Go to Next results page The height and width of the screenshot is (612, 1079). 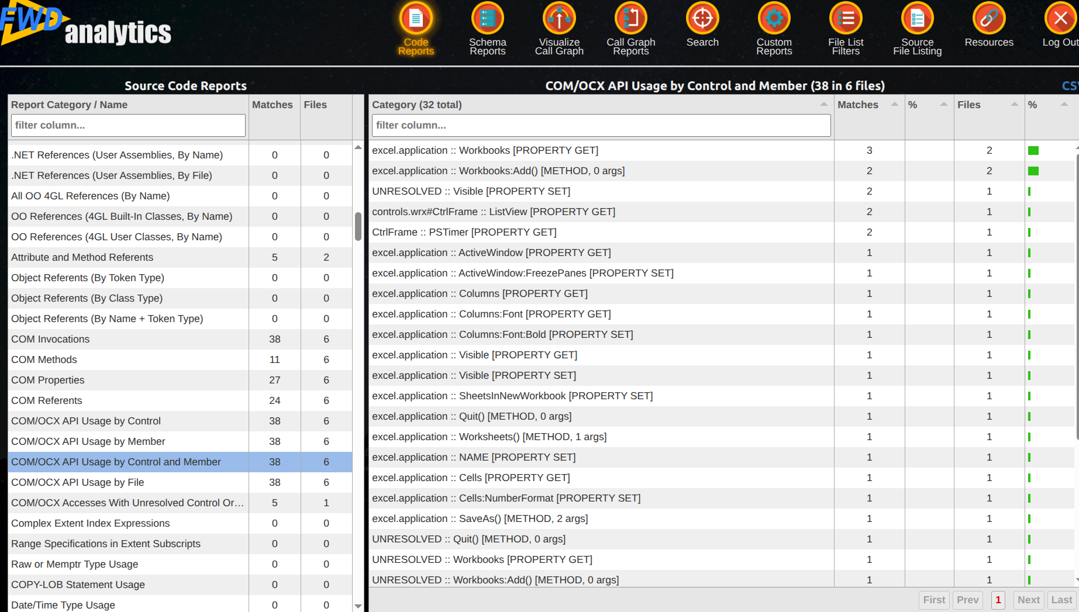(1028, 600)
